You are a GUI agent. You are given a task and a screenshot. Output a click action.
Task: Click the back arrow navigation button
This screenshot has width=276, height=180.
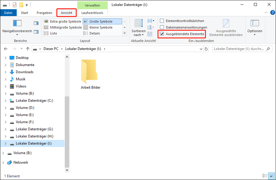tap(6, 49)
